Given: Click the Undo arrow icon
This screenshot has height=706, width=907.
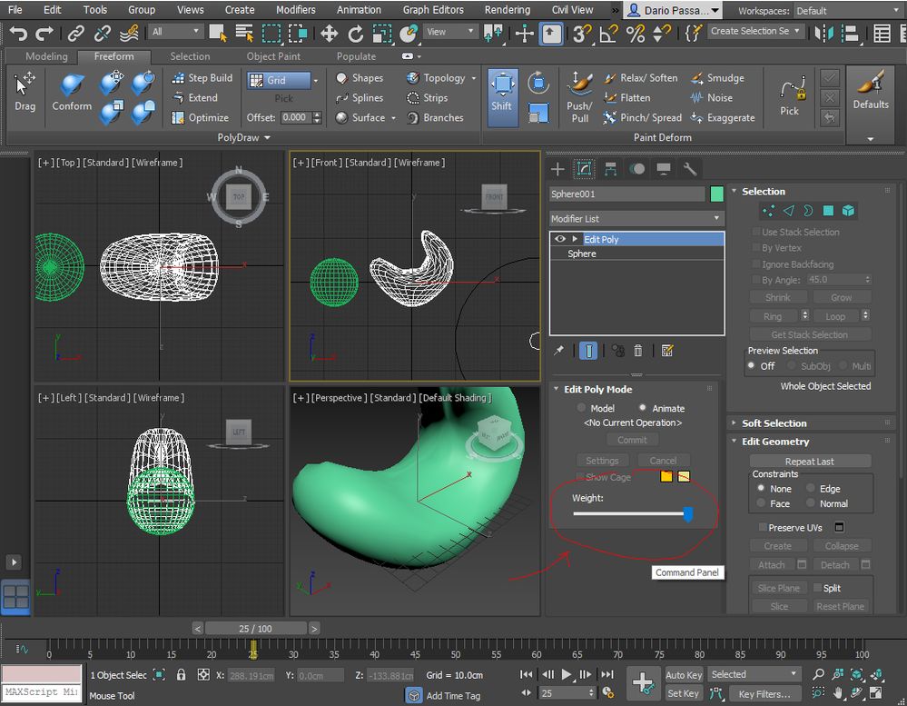Looking at the screenshot, I should point(18,35).
